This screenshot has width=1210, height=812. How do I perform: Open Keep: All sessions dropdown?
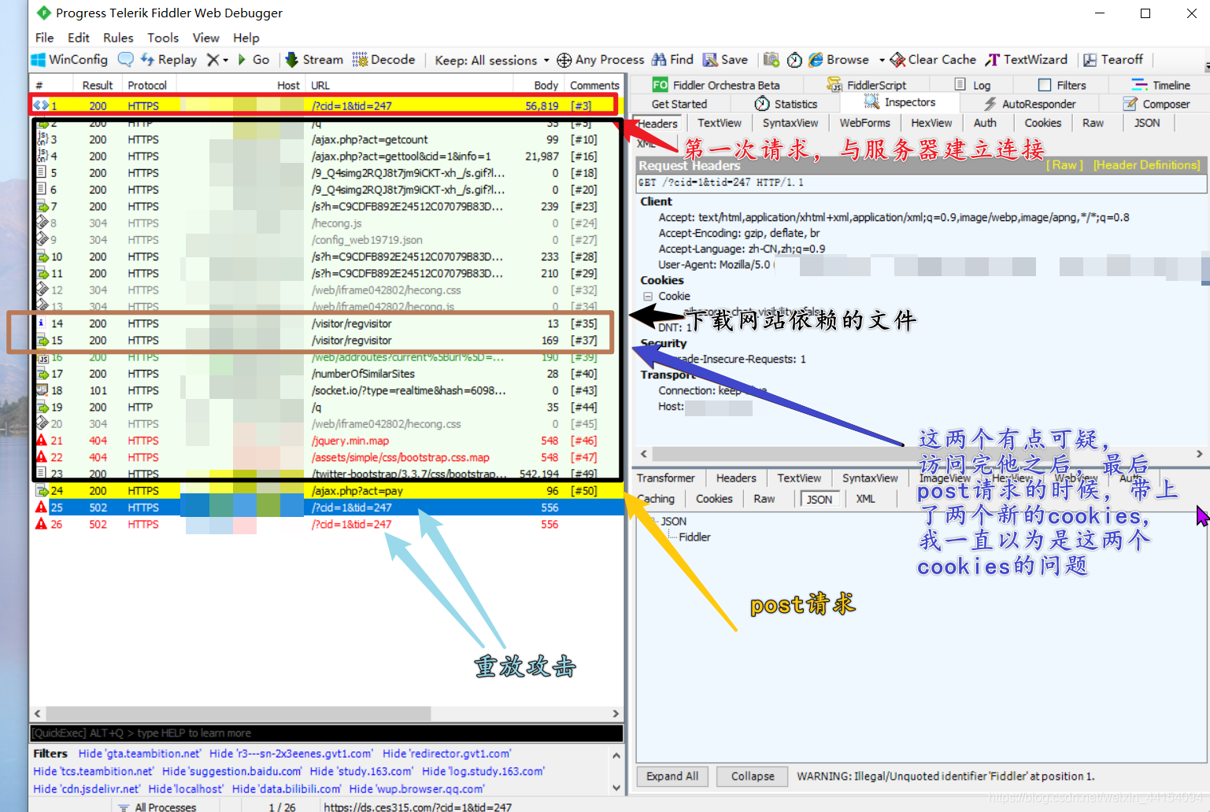point(492,60)
